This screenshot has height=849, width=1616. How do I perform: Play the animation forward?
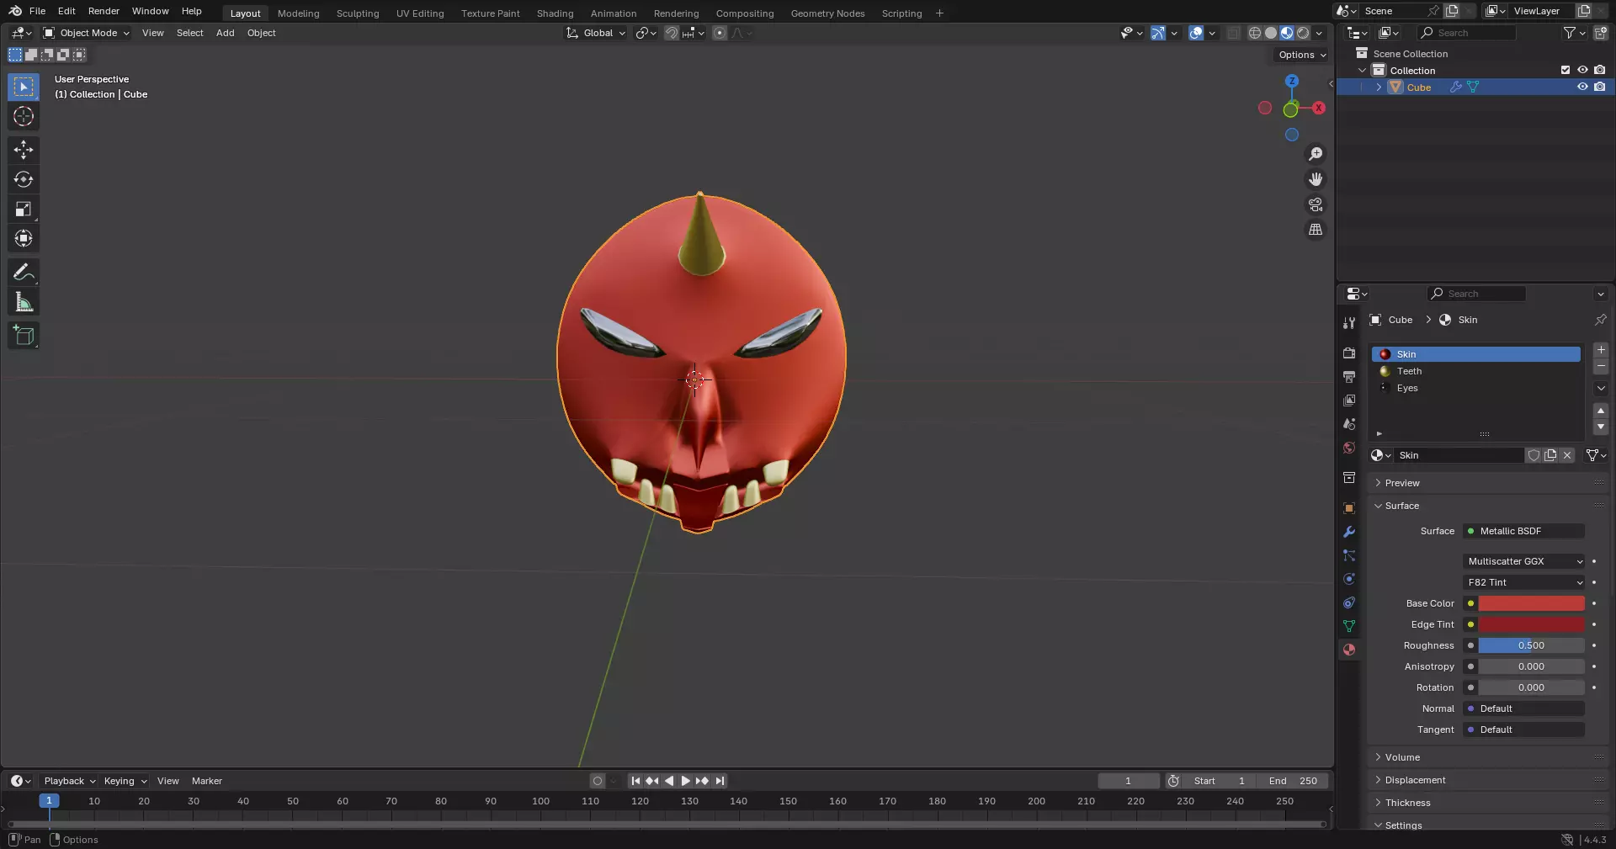[685, 781]
